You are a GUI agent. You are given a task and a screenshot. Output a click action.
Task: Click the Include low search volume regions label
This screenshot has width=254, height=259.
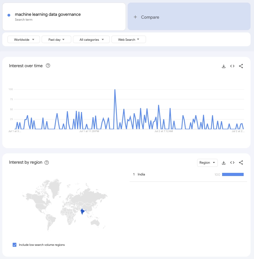(x=42, y=245)
